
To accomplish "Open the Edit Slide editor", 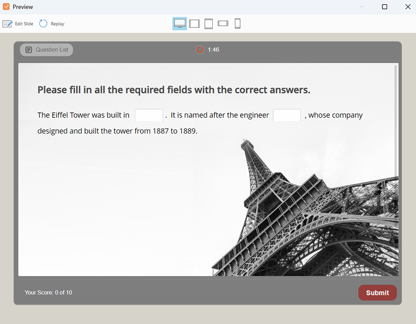I will click(x=18, y=24).
